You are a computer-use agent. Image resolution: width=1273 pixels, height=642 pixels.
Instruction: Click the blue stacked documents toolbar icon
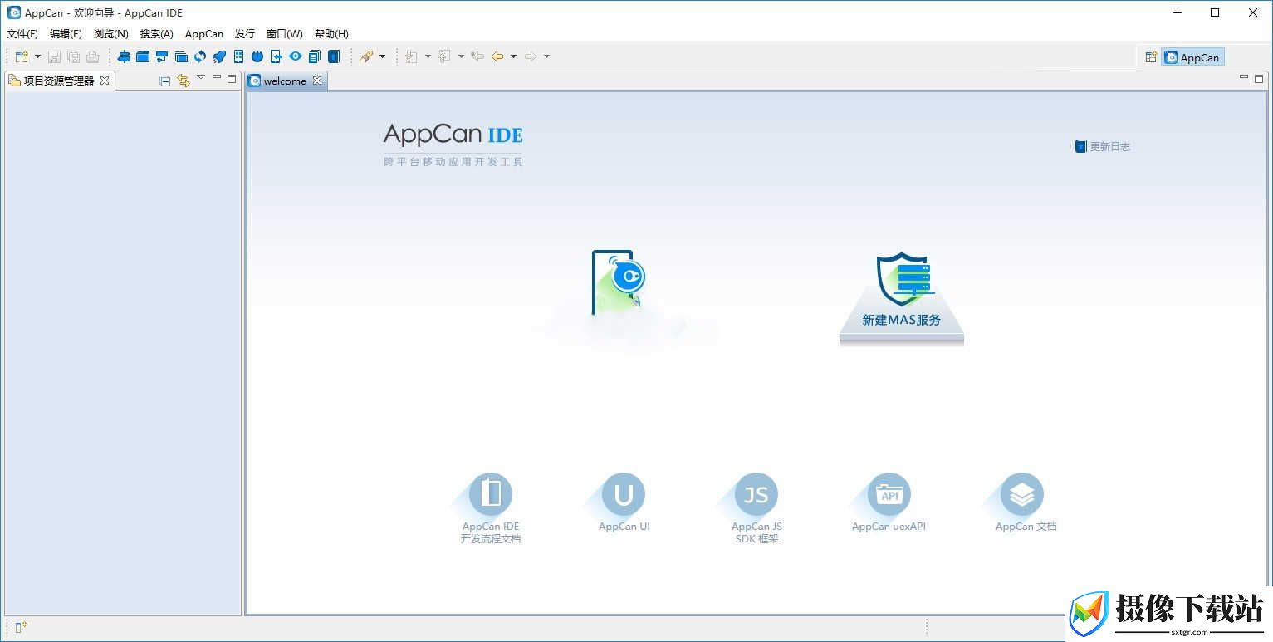(x=315, y=56)
